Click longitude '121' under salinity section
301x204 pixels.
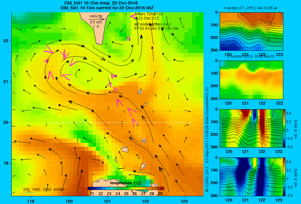point(245,103)
